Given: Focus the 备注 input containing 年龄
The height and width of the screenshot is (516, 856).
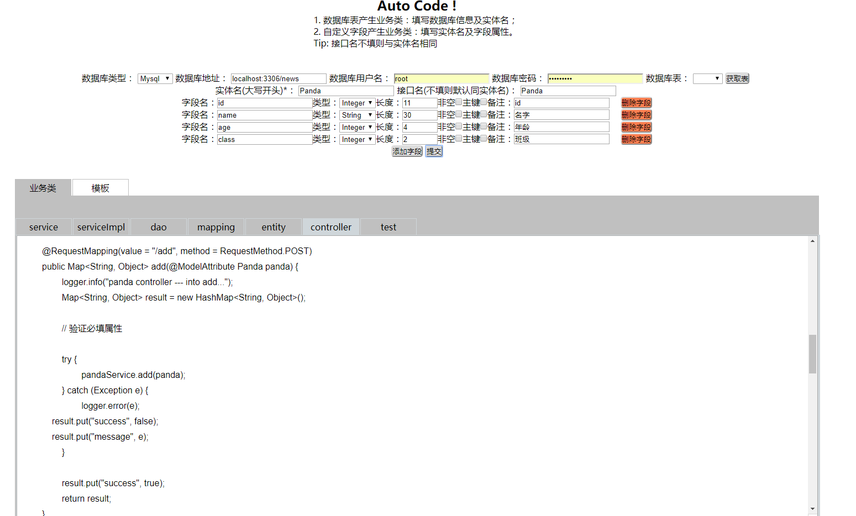Looking at the screenshot, I should pyautogui.click(x=561, y=127).
